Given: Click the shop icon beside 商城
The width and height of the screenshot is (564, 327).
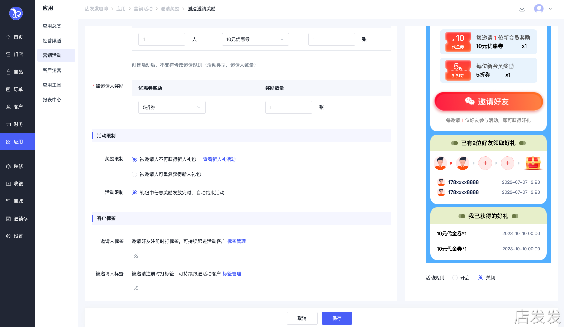Looking at the screenshot, I should coord(8,201).
